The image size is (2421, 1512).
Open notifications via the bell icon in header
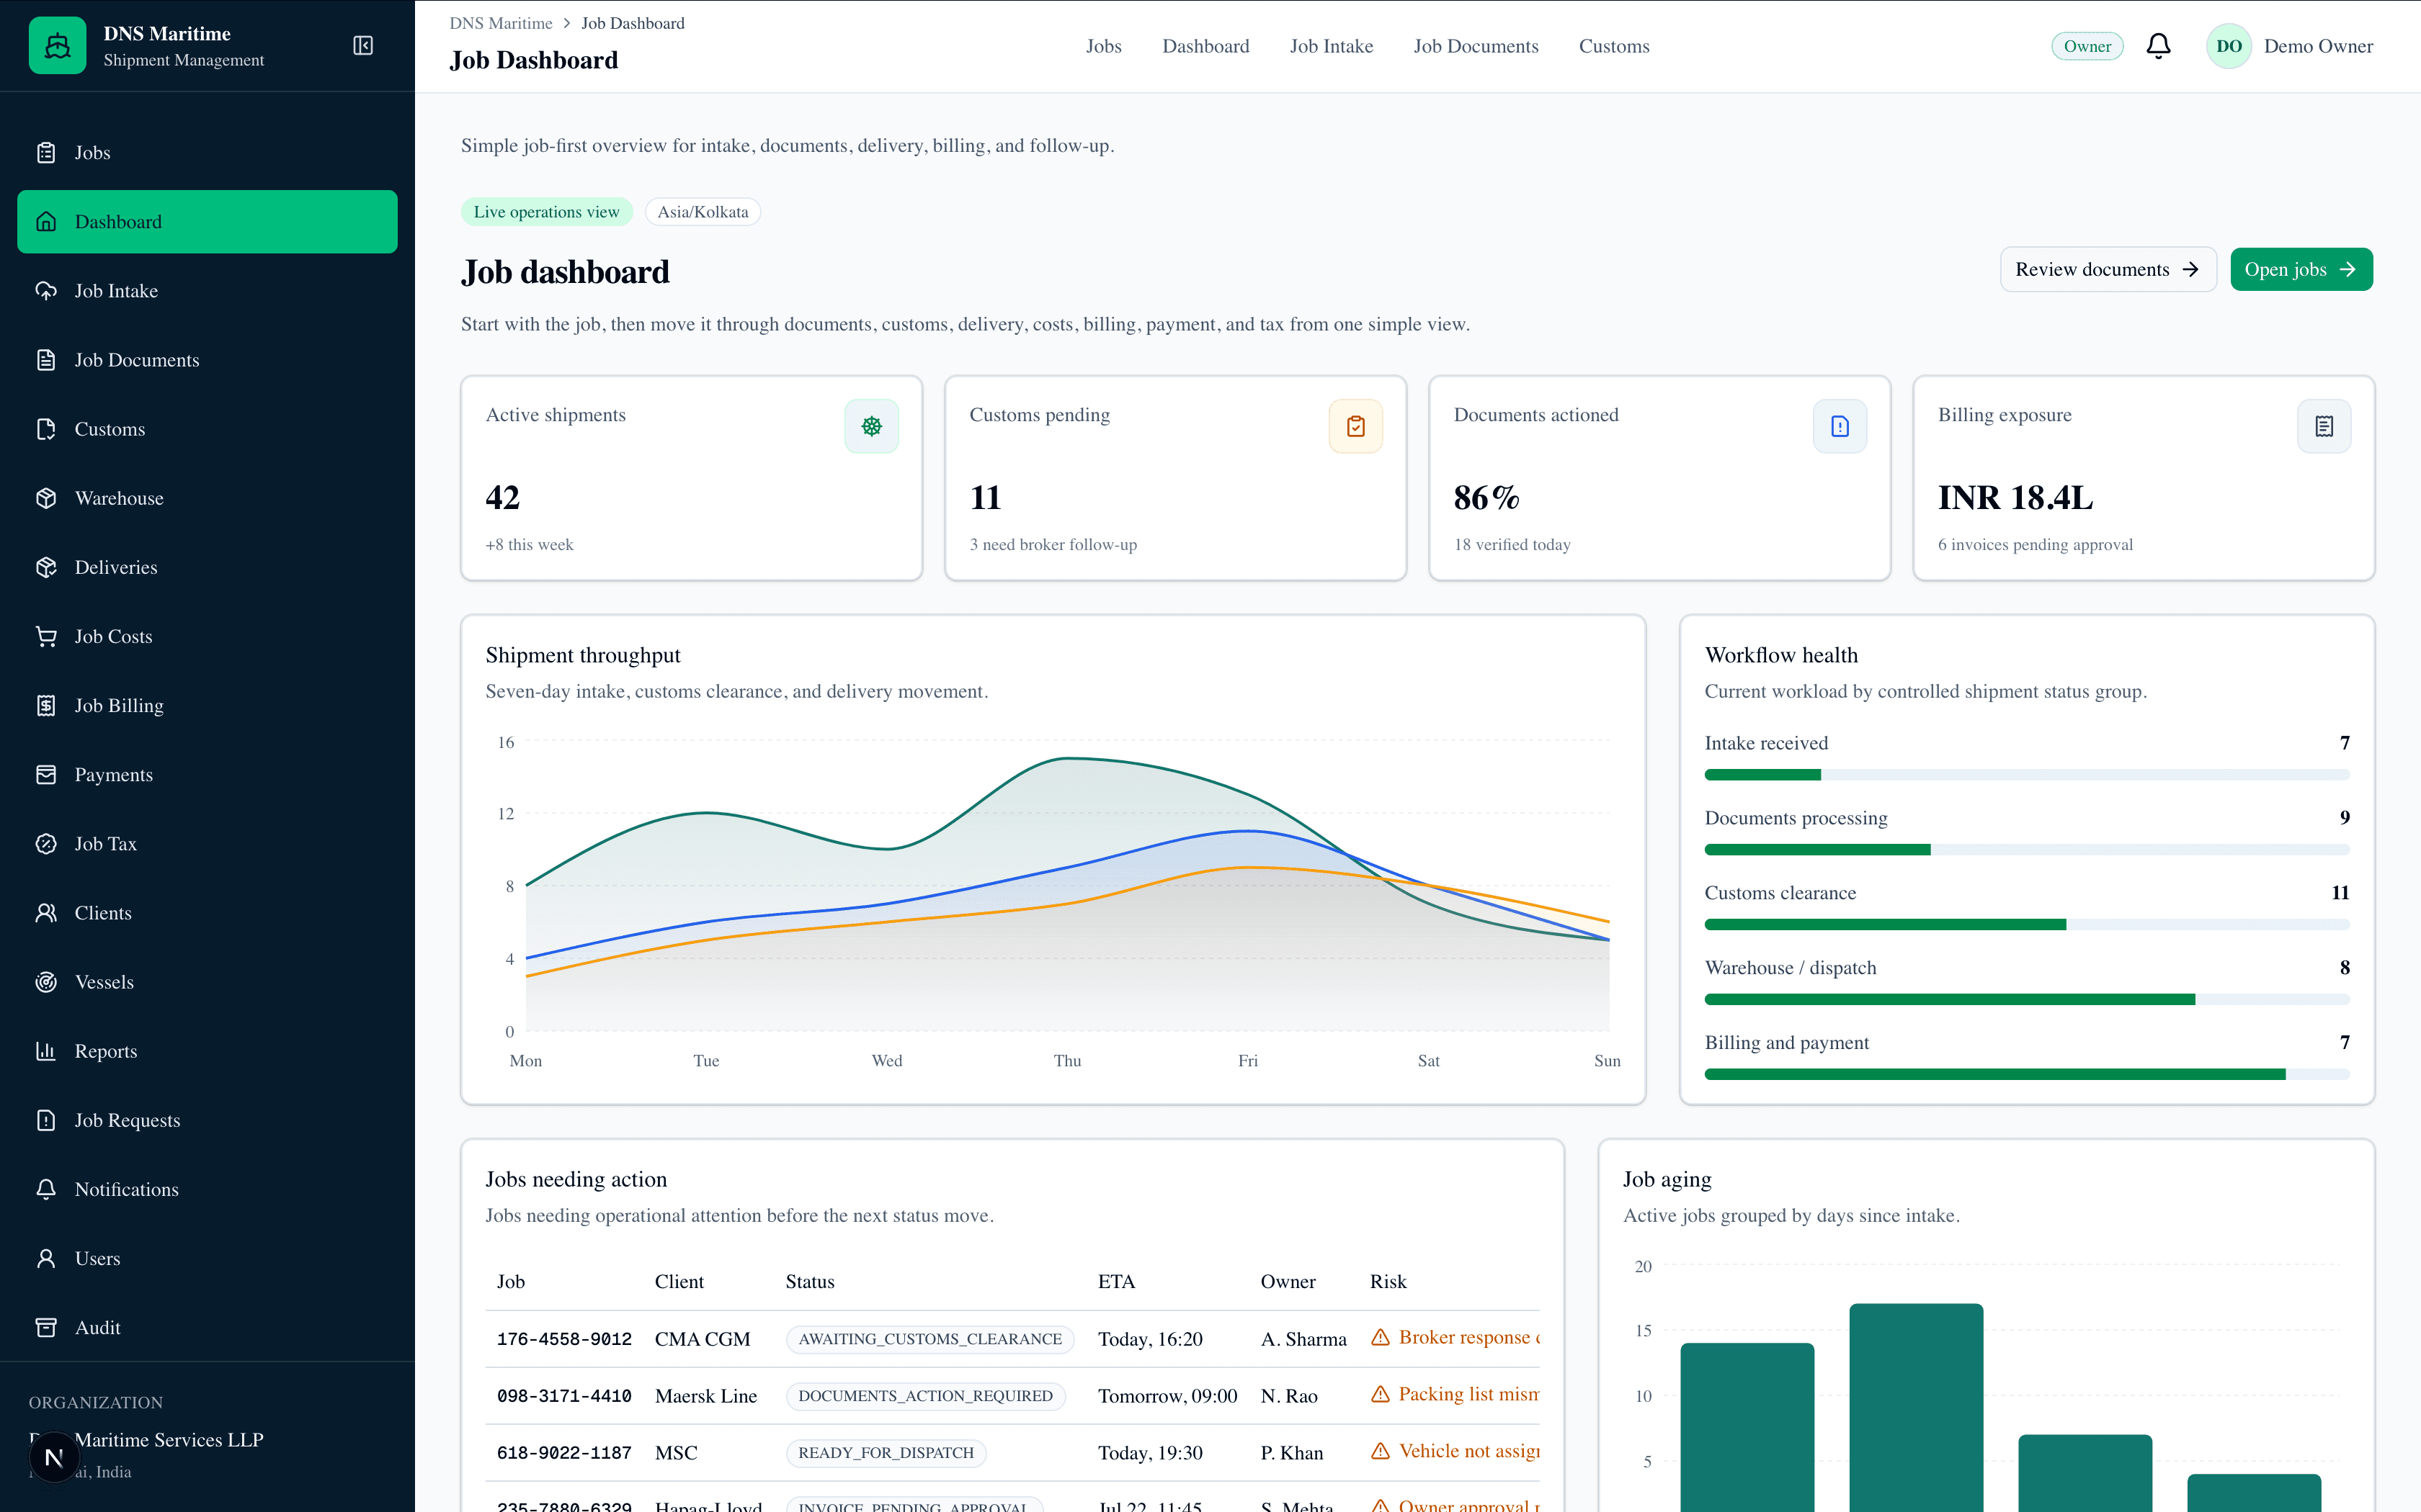[x=2158, y=46]
